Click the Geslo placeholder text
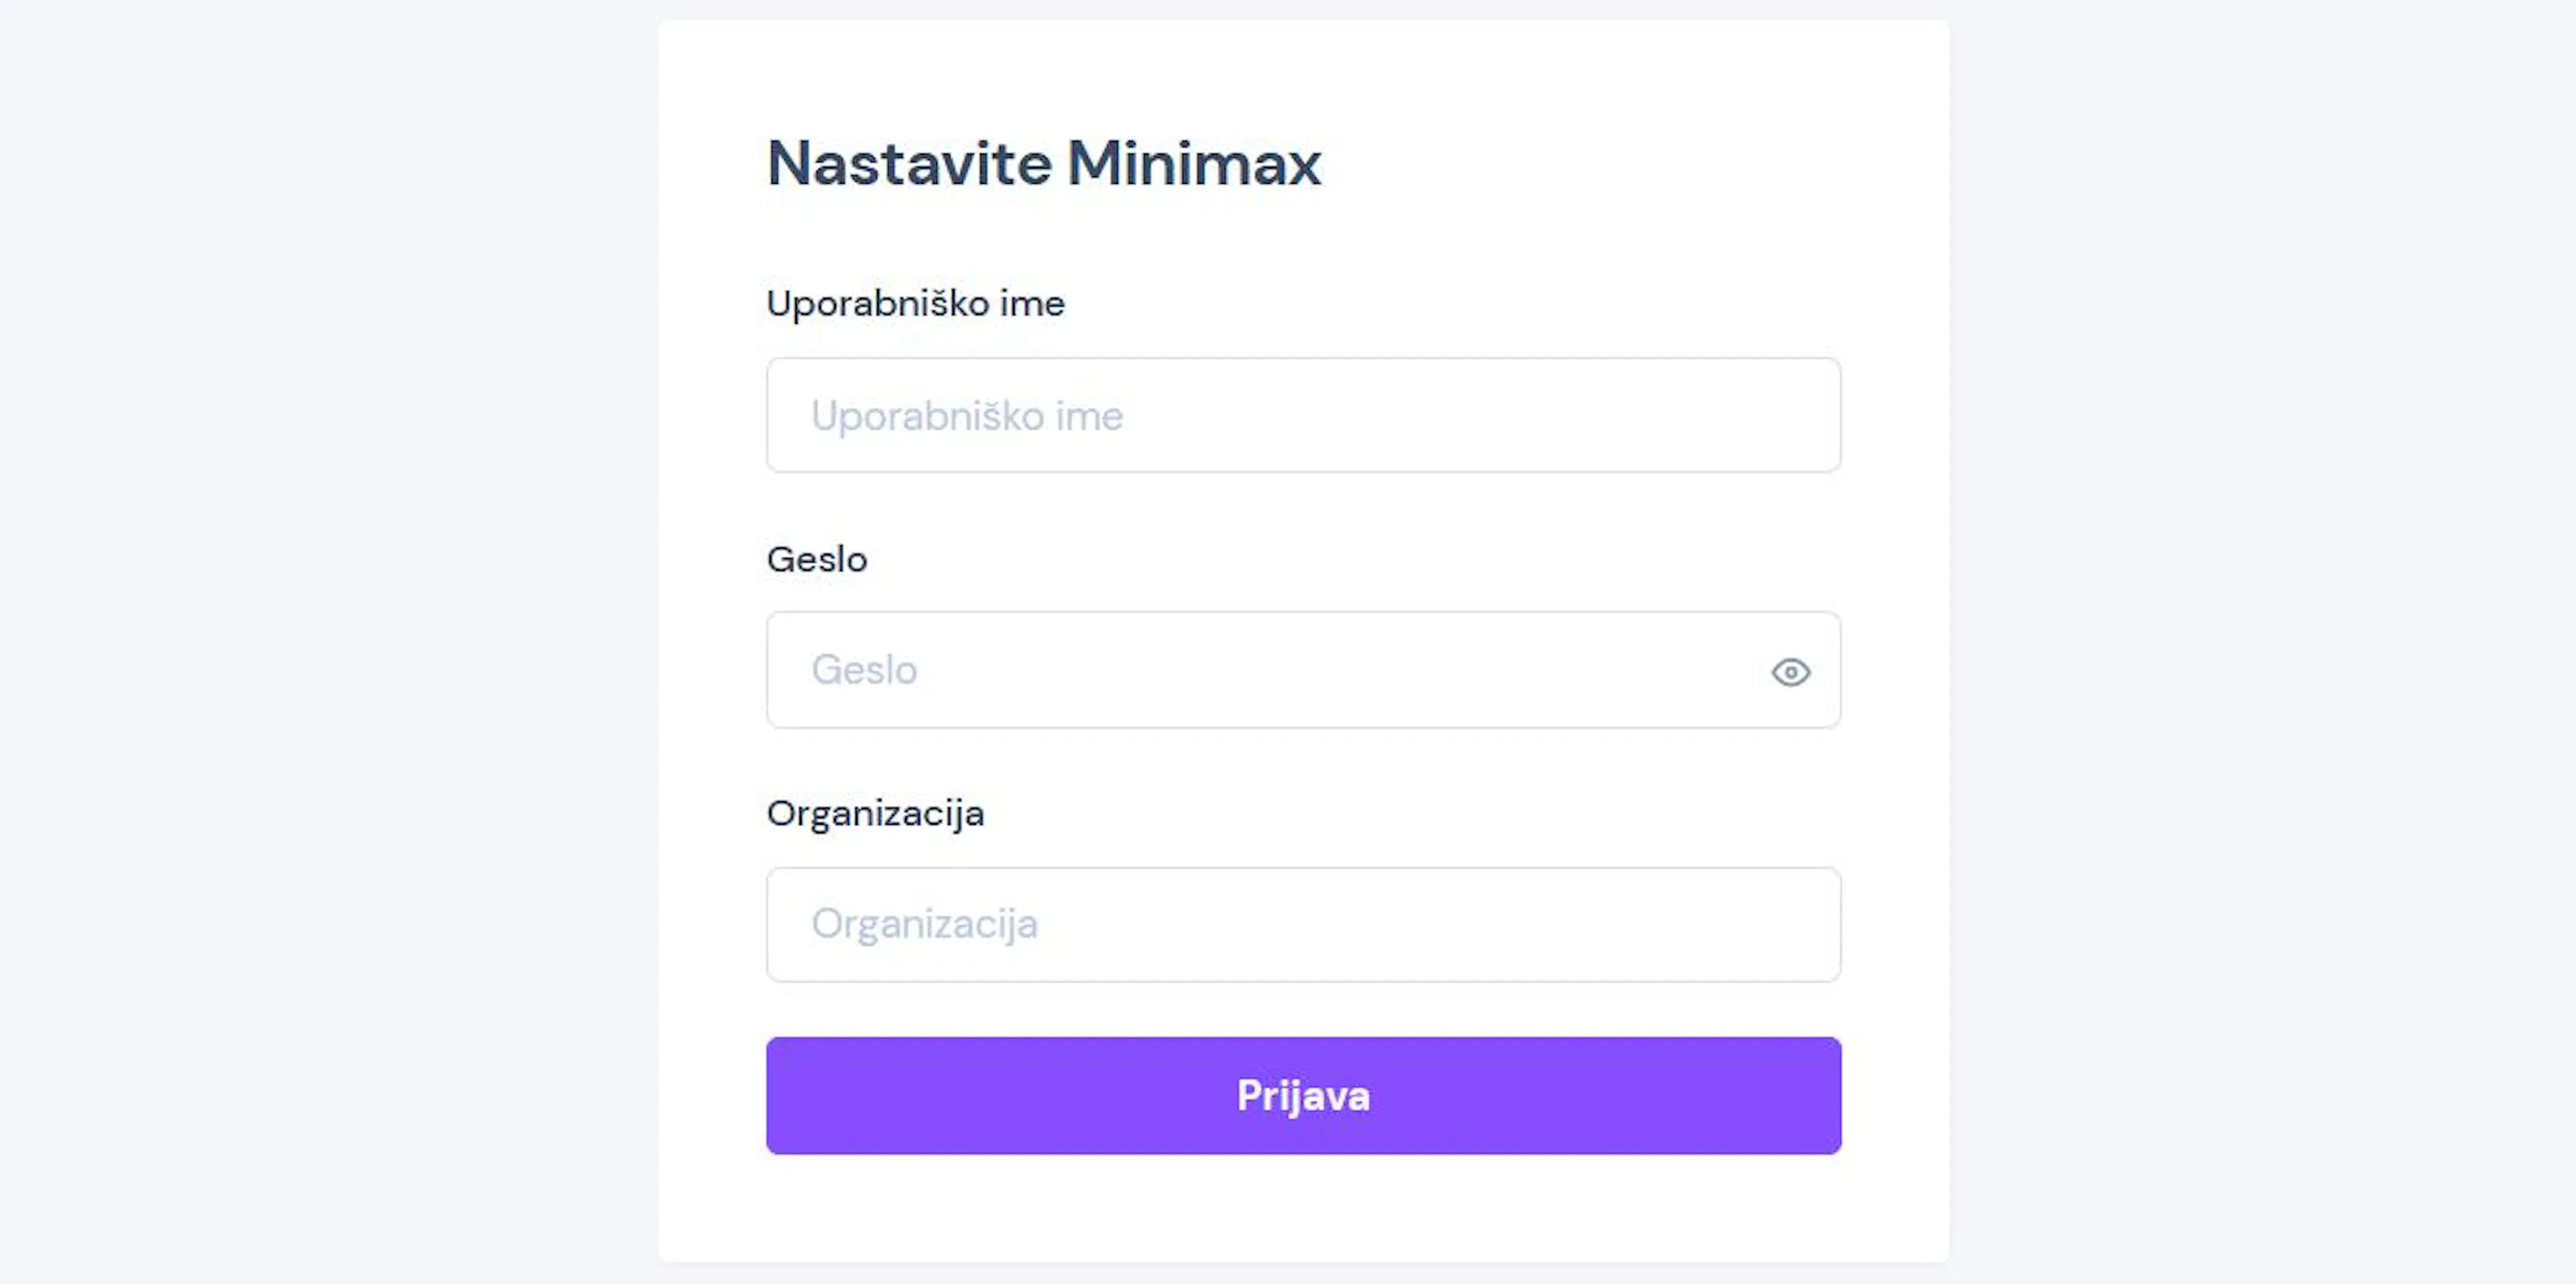The width and height of the screenshot is (2576, 1284). click(864, 669)
